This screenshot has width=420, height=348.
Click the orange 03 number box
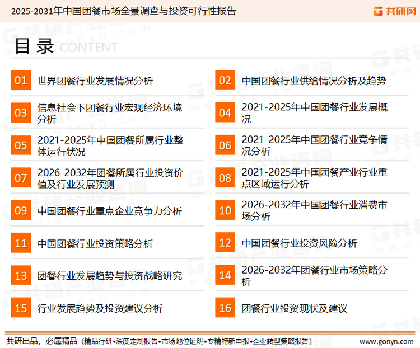(x=21, y=112)
